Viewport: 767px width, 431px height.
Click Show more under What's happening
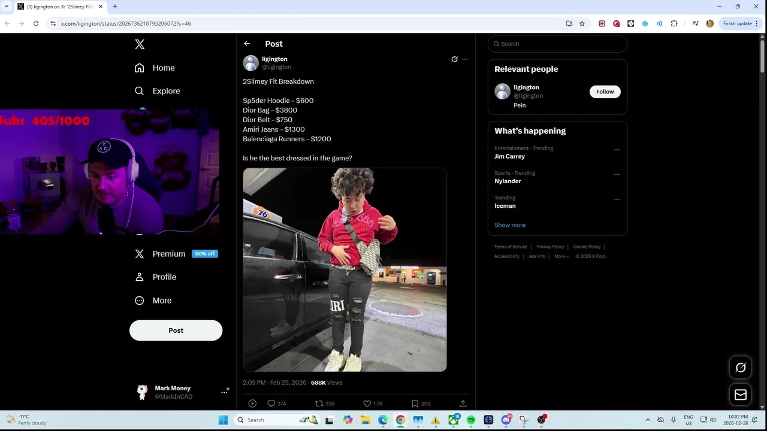click(x=510, y=225)
